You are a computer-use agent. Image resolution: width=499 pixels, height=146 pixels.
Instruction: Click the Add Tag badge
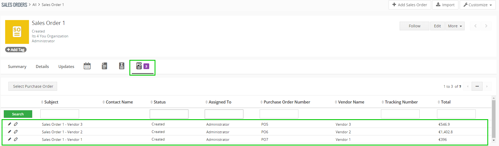tap(16, 50)
